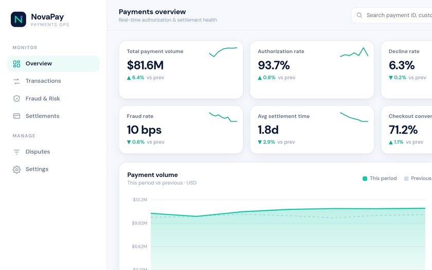Click the Fraud & Risk shield icon
Image resolution: width=432 pixels, height=270 pixels.
16,99
